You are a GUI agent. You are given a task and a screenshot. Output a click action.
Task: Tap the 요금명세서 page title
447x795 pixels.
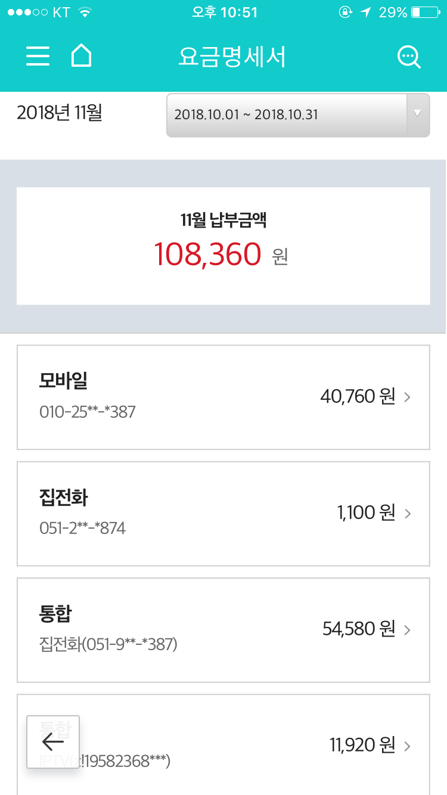(232, 57)
